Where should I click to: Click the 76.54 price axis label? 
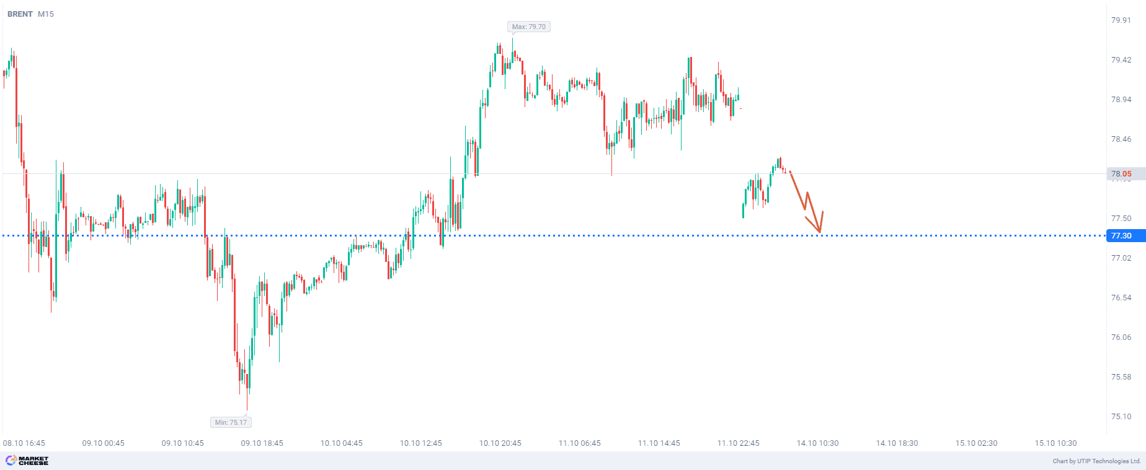pos(1121,298)
